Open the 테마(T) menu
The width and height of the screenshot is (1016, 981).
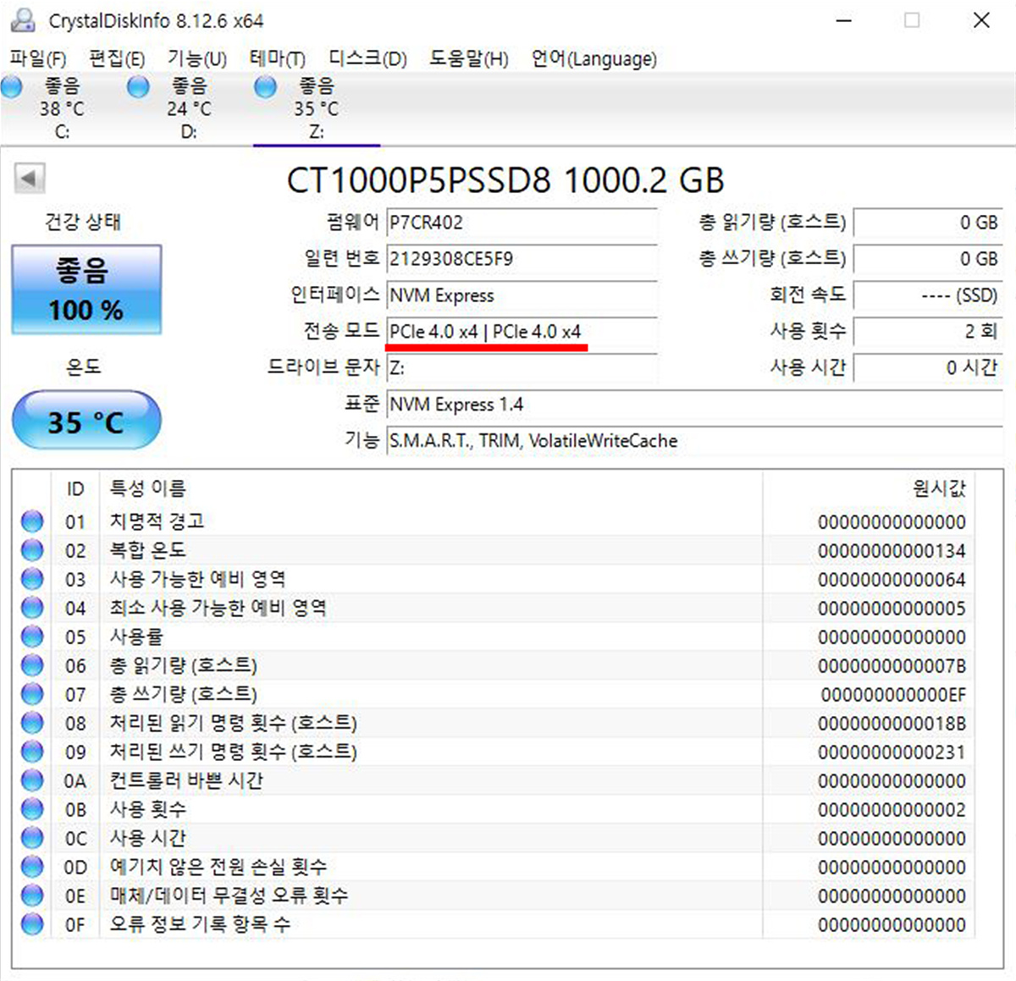click(x=278, y=58)
